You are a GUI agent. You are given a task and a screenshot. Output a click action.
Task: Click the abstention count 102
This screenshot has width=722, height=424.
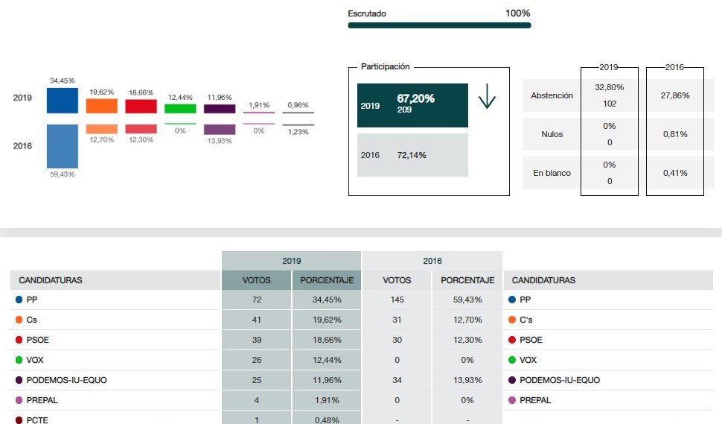point(610,104)
